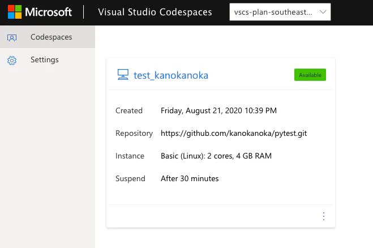This screenshot has height=248, width=373.
Task: Click the plan selector chevron arrow
Action: tap(323, 12)
